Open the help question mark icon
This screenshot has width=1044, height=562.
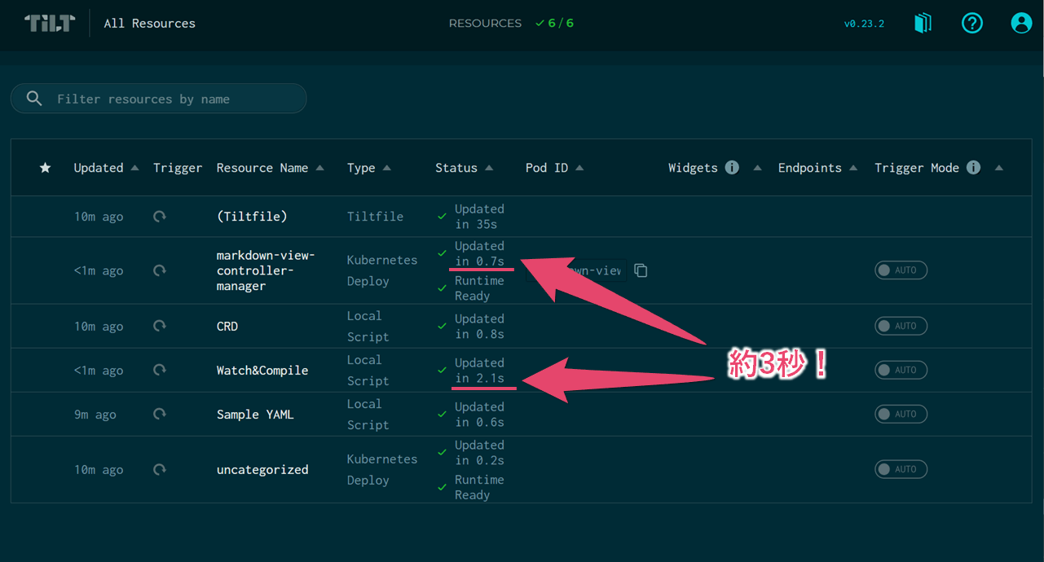pyautogui.click(x=972, y=23)
